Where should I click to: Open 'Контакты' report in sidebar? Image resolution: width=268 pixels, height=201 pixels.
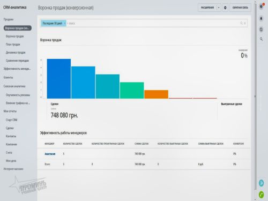point(11,136)
